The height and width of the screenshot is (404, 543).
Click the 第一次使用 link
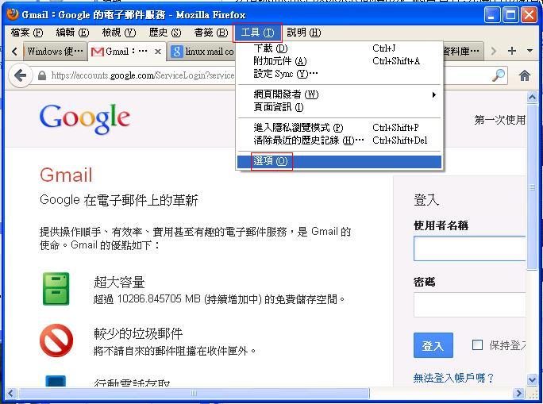[x=500, y=120]
